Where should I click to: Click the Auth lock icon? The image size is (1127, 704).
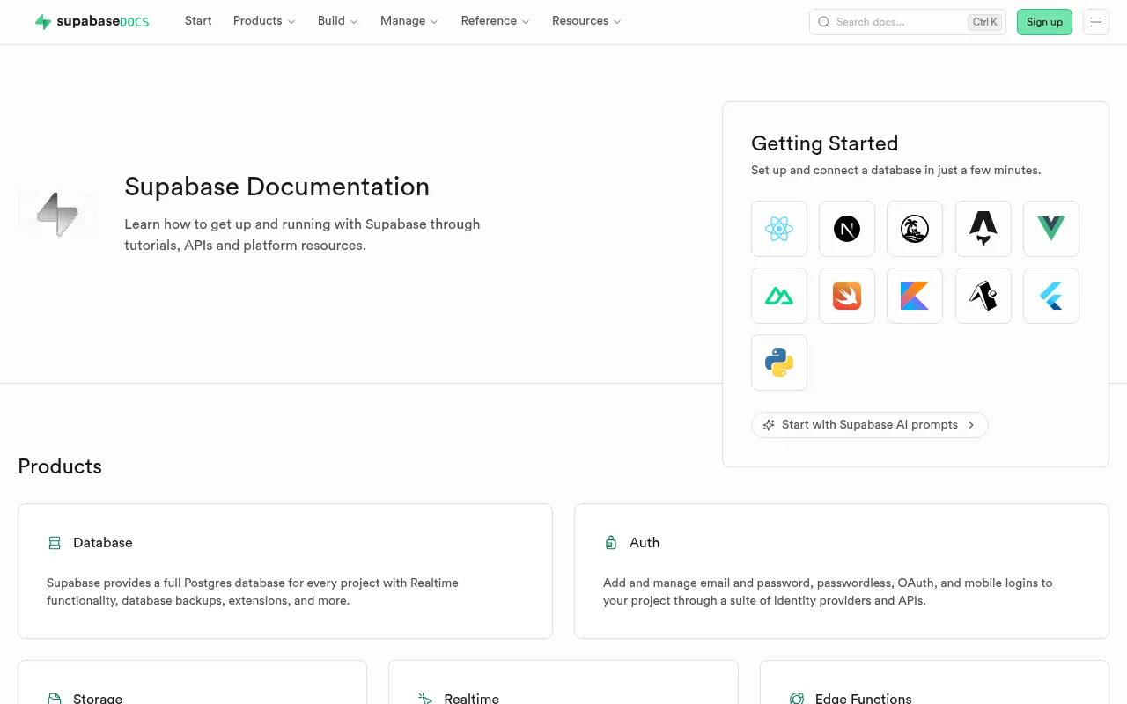(x=611, y=543)
